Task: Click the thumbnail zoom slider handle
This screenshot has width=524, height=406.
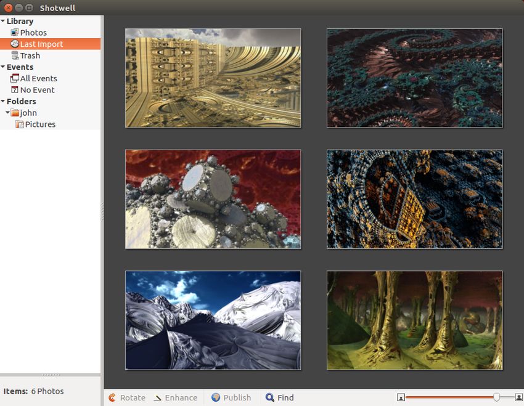Action: tap(497, 397)
